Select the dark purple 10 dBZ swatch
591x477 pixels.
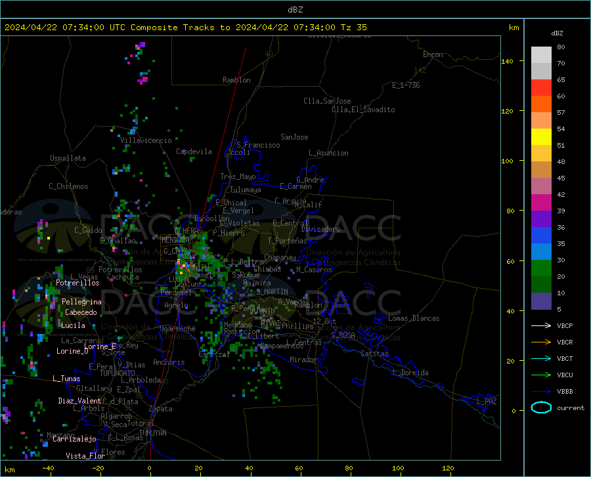point(541,301)
